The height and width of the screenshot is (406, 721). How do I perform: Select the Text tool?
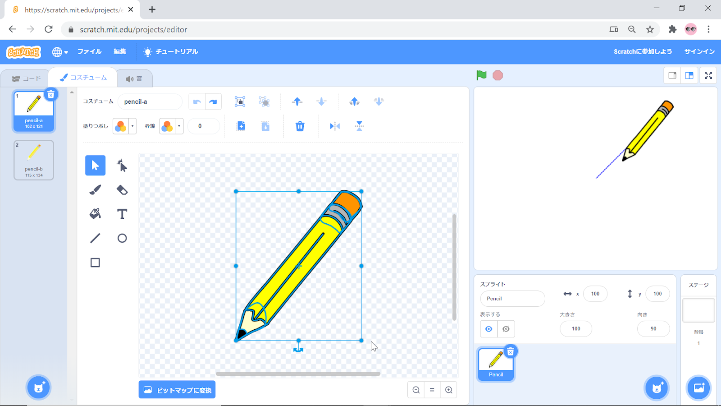click(122, 214)
